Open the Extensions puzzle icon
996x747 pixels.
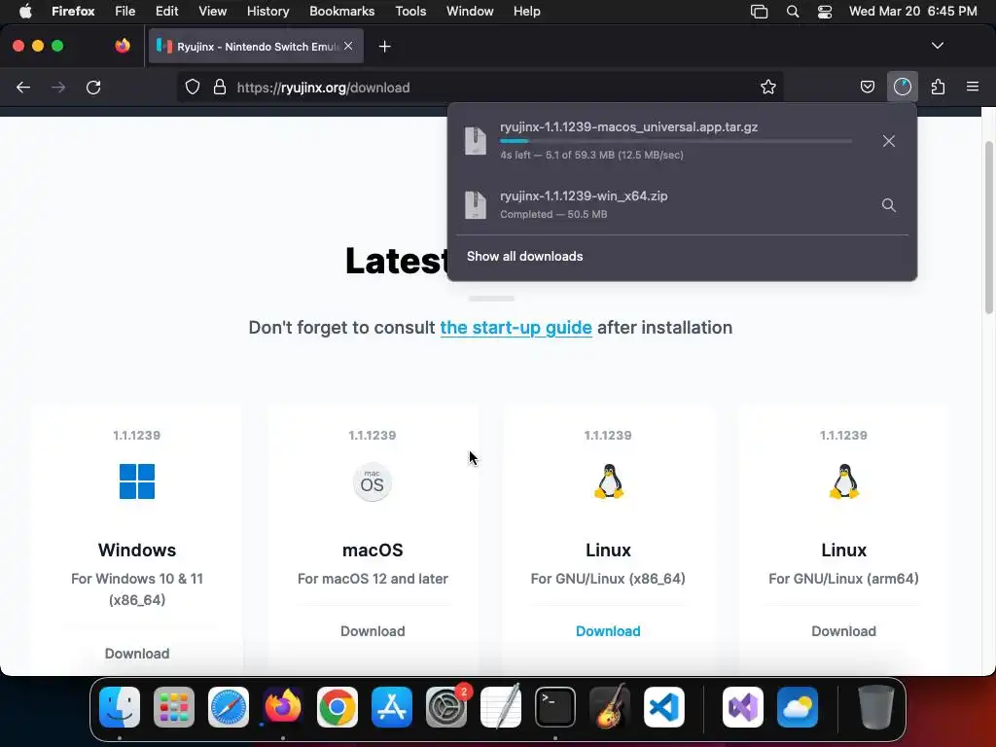938,87
